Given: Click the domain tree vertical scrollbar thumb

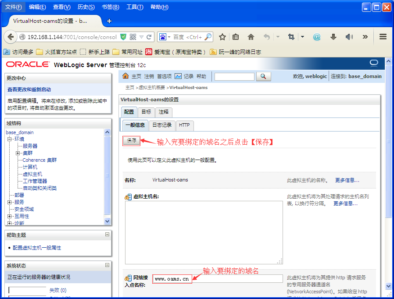Looking at the screenshot, I should 107,175.
